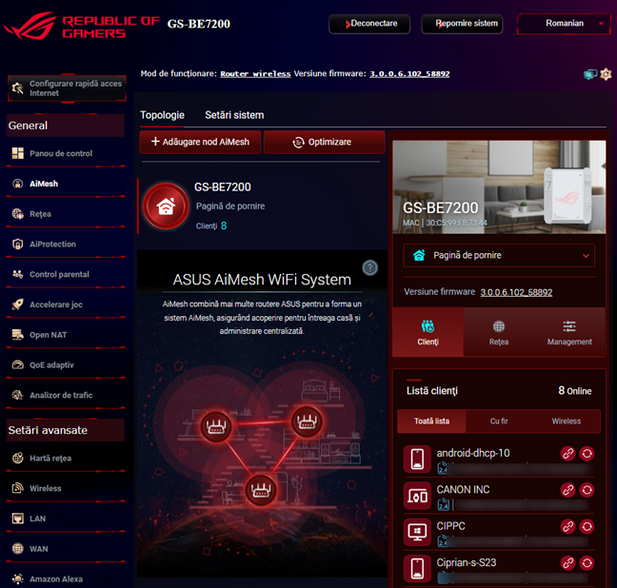Switch to the Topologie tab
617x588 pixels.
pyautogui.click(x=162, y=115)
